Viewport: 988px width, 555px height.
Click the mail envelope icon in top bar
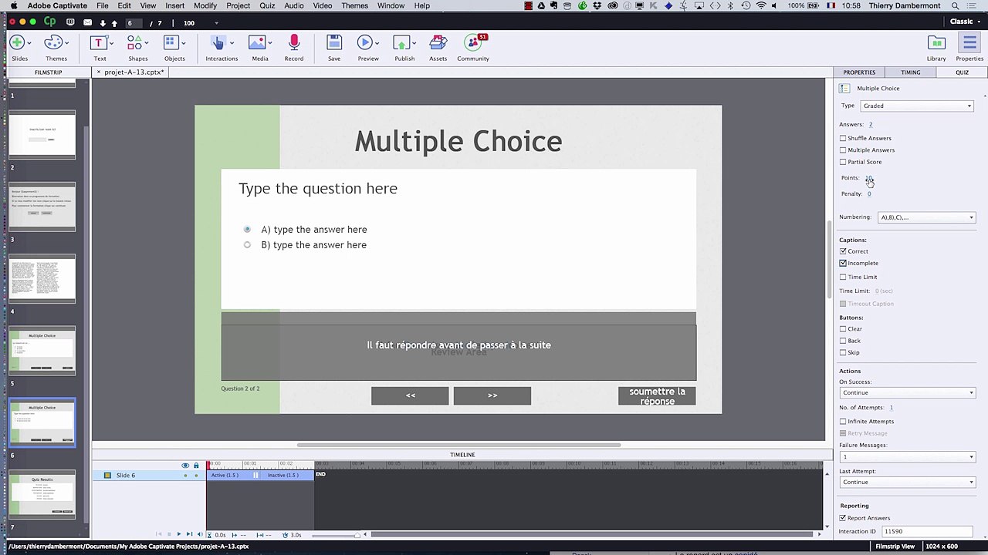[x=87, y=22]
